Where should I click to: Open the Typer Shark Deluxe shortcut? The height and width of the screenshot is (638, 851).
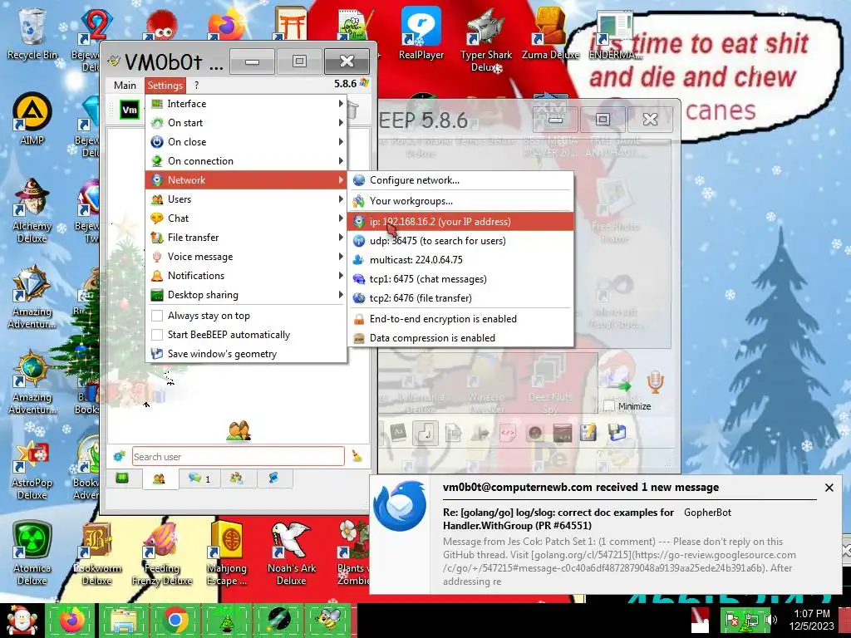pyautogui.click(x=485, y=39)
